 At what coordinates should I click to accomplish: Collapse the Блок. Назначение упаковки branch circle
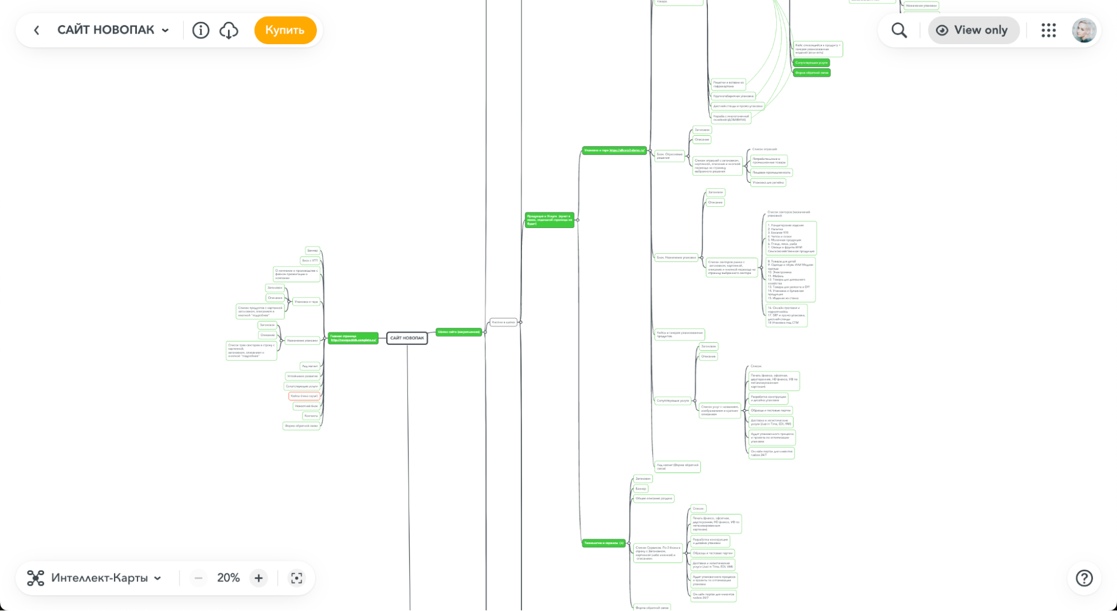[x=701, y=258]
